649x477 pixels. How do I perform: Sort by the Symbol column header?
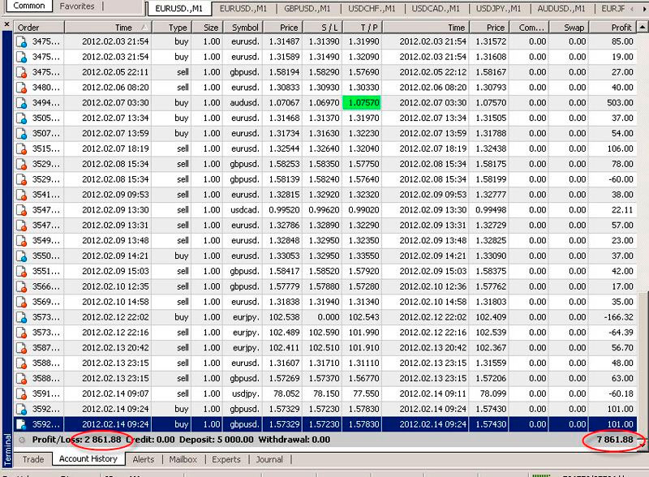[x=245, y=27]
